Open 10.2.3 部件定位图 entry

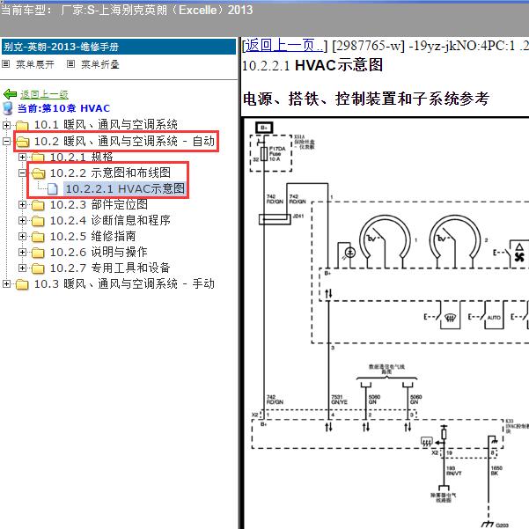[99, 204]
